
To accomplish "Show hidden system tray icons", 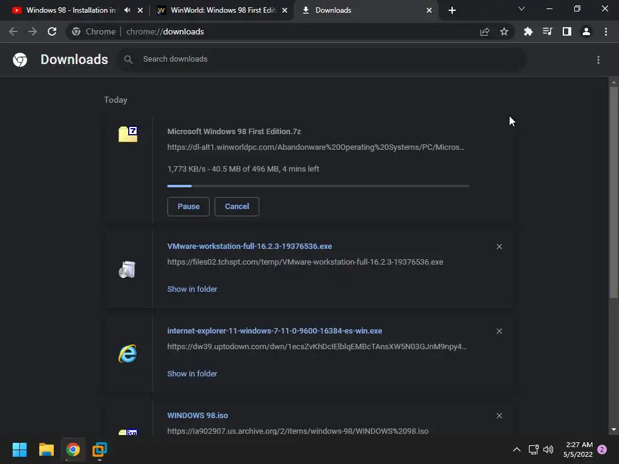I will (516, 449).
